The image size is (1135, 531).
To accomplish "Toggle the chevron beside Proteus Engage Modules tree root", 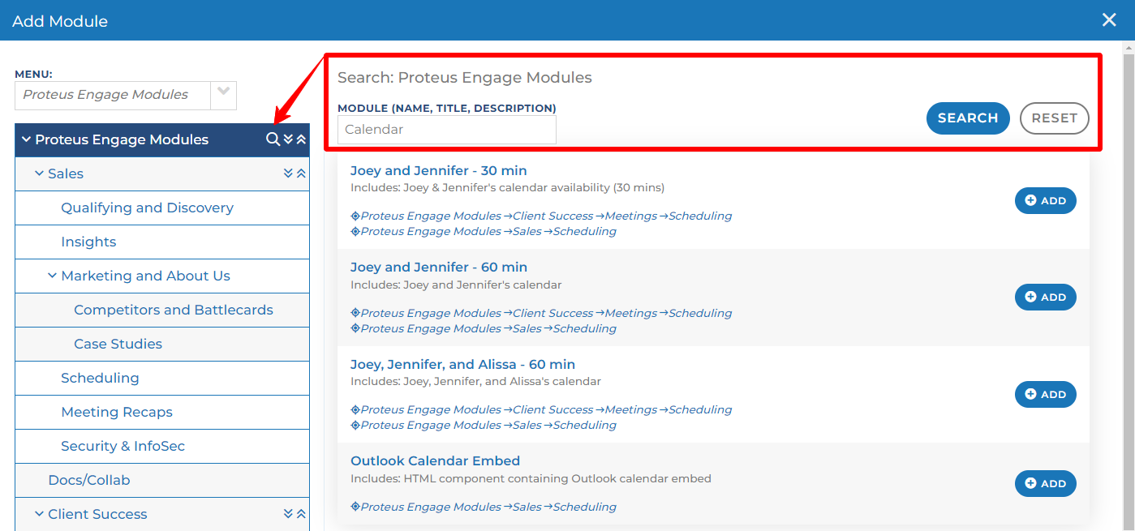I will coord(26,139).
